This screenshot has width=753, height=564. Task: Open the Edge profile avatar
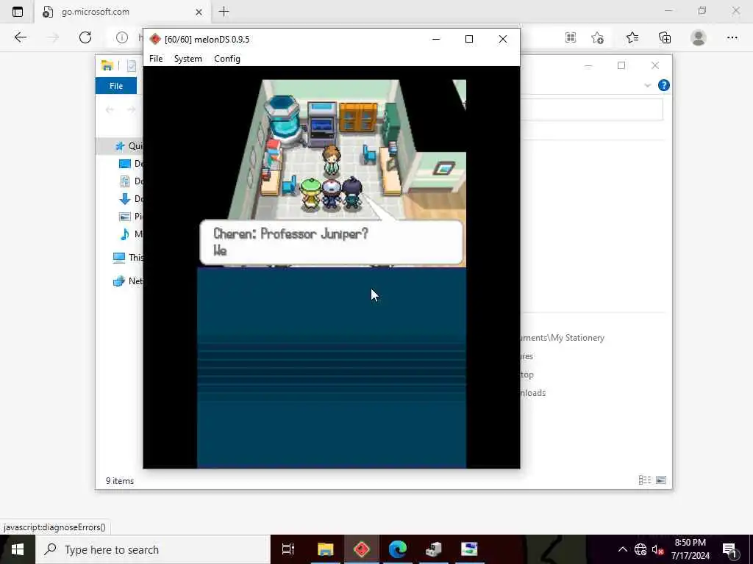[699, 37]
